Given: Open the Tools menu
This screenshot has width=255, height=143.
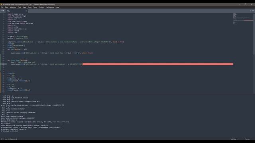Looking at the screenshot, I should 35,7.
